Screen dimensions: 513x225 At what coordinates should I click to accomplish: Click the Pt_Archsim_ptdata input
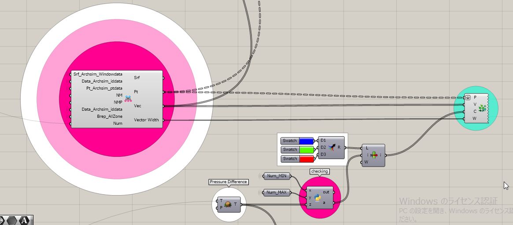(104, 88)
